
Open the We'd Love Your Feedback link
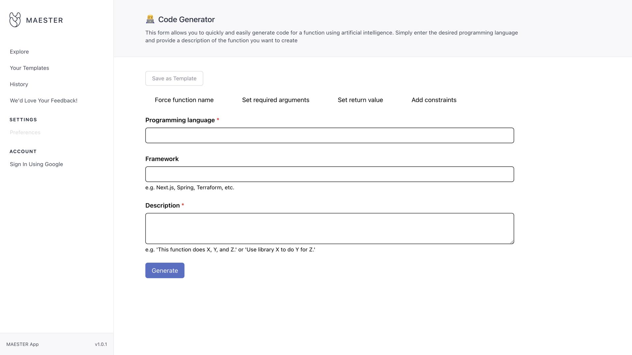click(x=43, y=101)
